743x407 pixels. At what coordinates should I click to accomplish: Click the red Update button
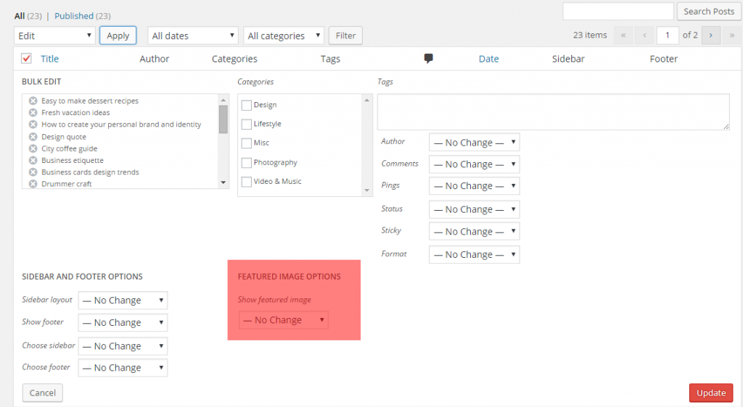coord(711,393)
